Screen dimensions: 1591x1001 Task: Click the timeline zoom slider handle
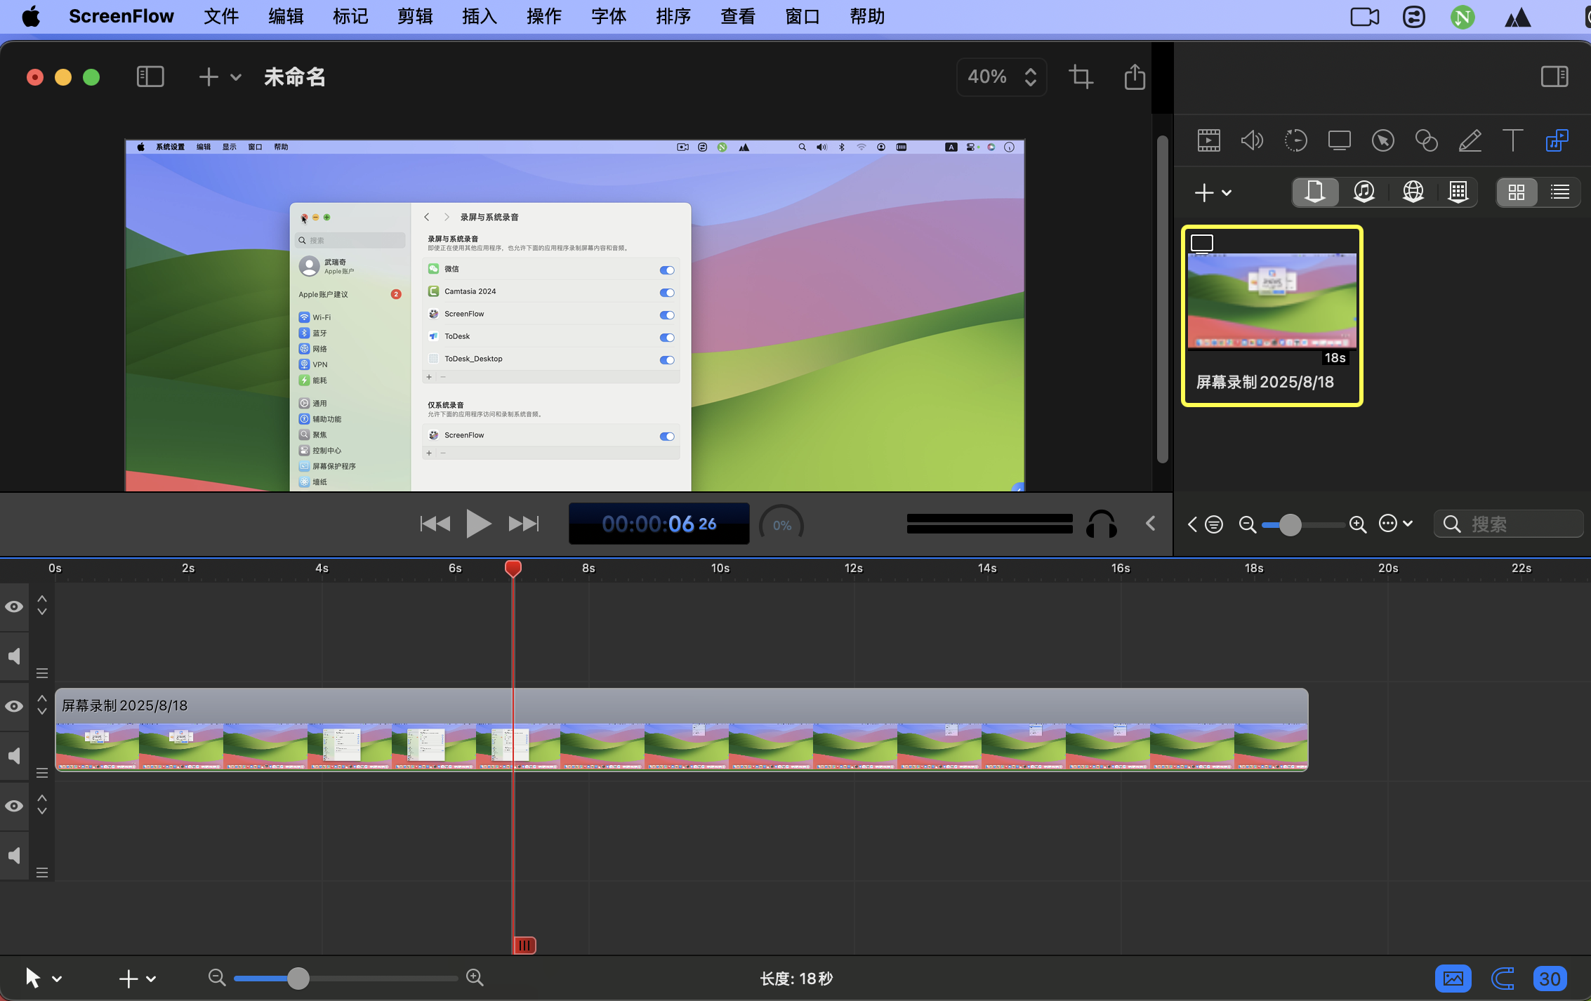pos(298,978)
